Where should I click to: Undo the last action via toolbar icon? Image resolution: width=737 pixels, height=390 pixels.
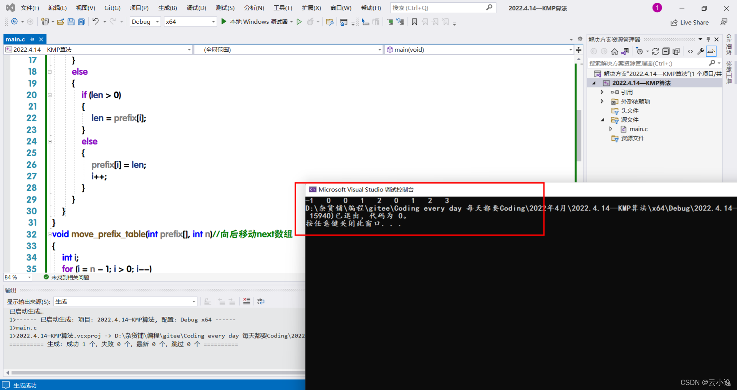tap(95, 22)
